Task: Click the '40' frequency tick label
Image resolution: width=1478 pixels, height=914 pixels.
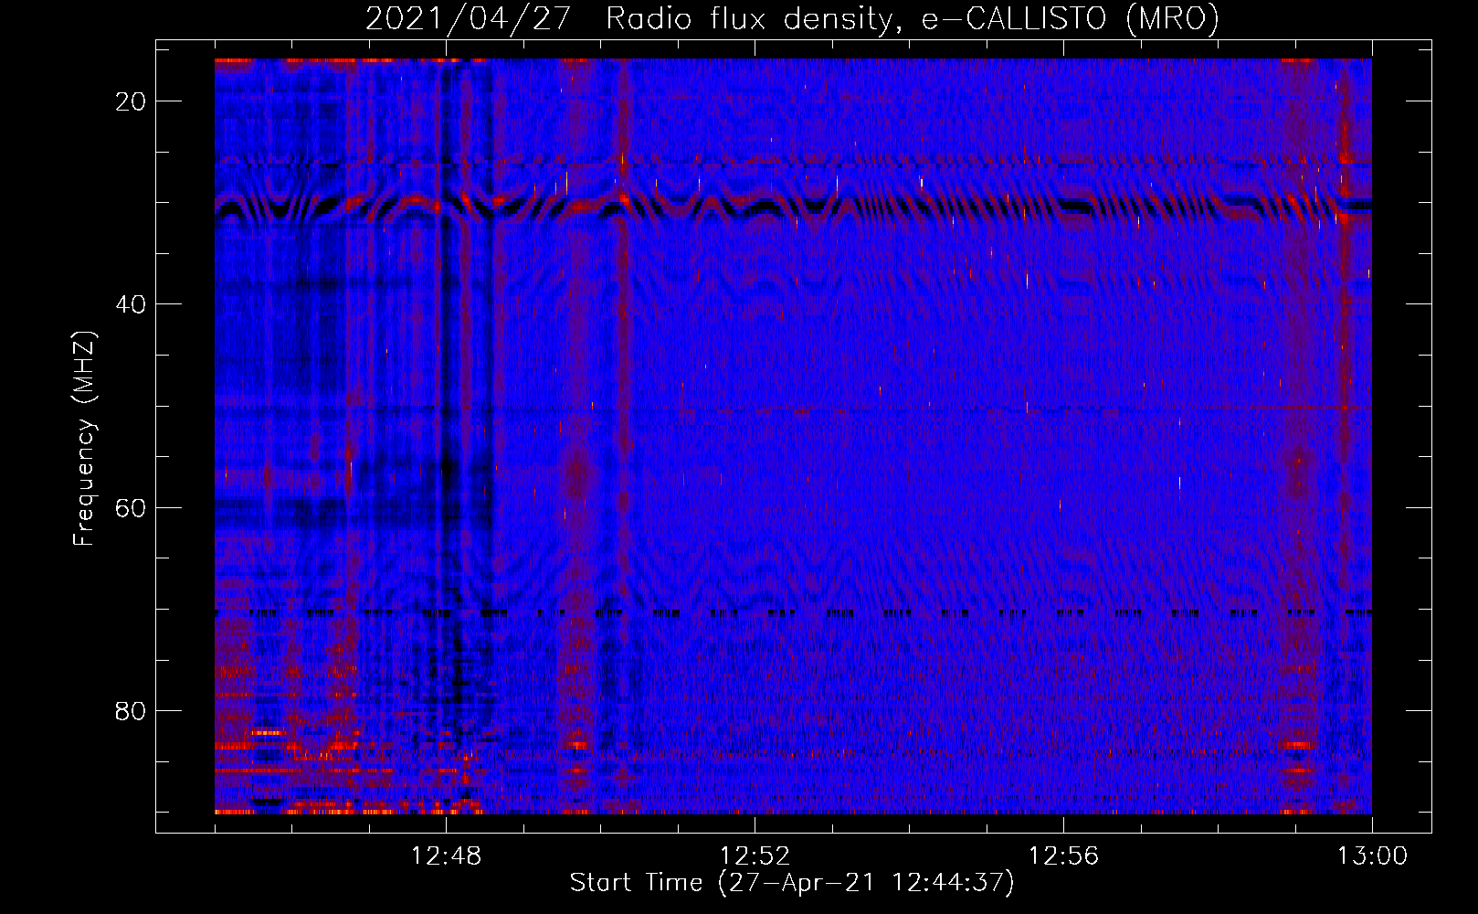Action: click(x=131, y=304)
